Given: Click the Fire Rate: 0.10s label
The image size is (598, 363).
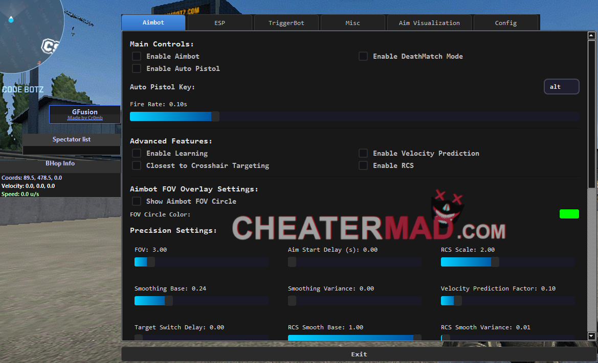Looking at the screenshot, I should [x=158, y=104].
